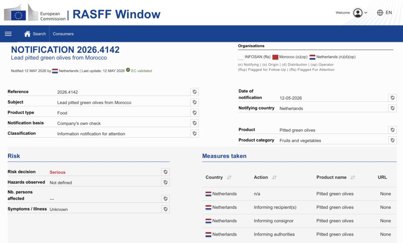Copy the Nb. persons affected value
Image resolution: width=403 pixels, height=243 pixels.
click(x=166, y=199)
